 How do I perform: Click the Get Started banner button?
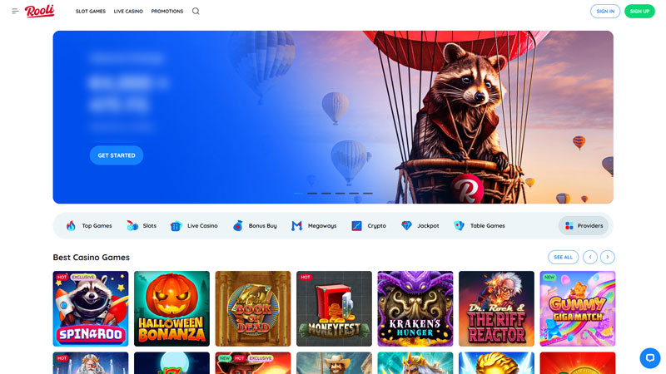117,155
